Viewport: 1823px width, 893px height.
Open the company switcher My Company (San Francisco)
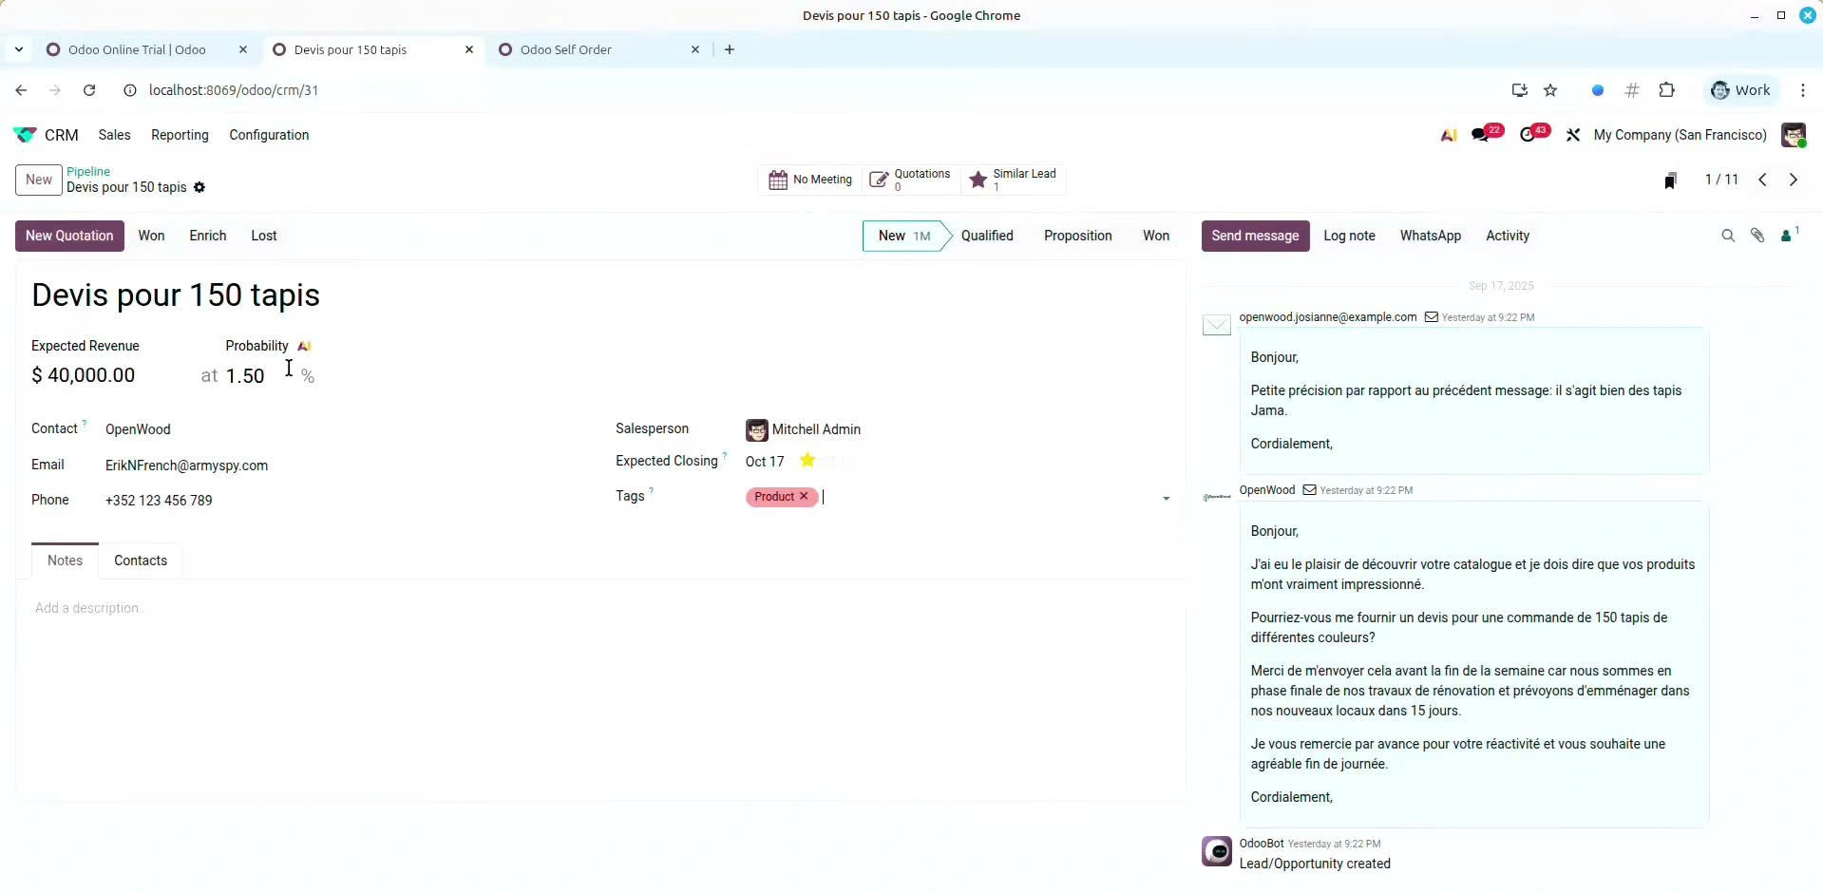click(x=1680, y=135)
